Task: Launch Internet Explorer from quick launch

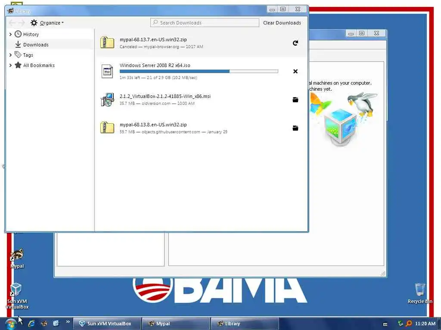Action: click(x=31, y=324)
